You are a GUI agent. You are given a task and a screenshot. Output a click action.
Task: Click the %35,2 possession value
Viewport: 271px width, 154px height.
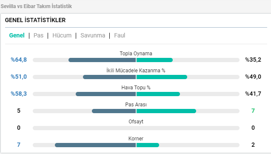[253, 60]
